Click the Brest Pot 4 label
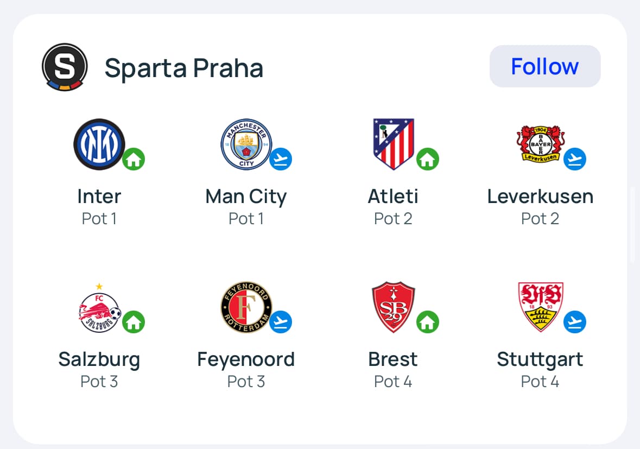The width and height of the screenshot is (640, 449). click(393, 382)
